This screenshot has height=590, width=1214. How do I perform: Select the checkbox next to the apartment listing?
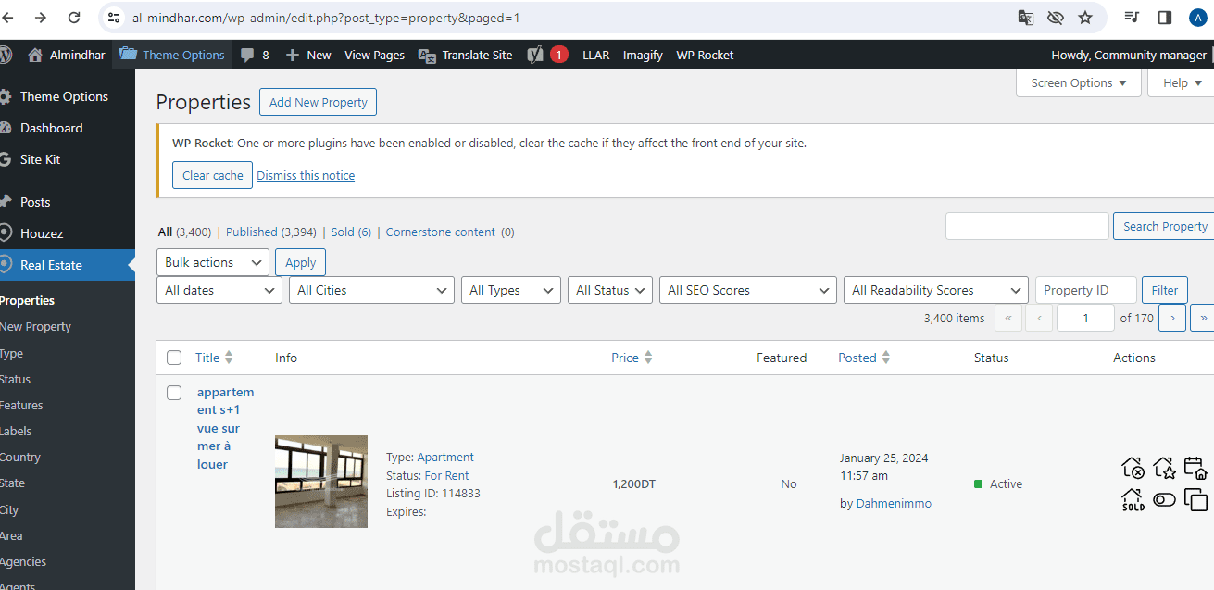174,392
